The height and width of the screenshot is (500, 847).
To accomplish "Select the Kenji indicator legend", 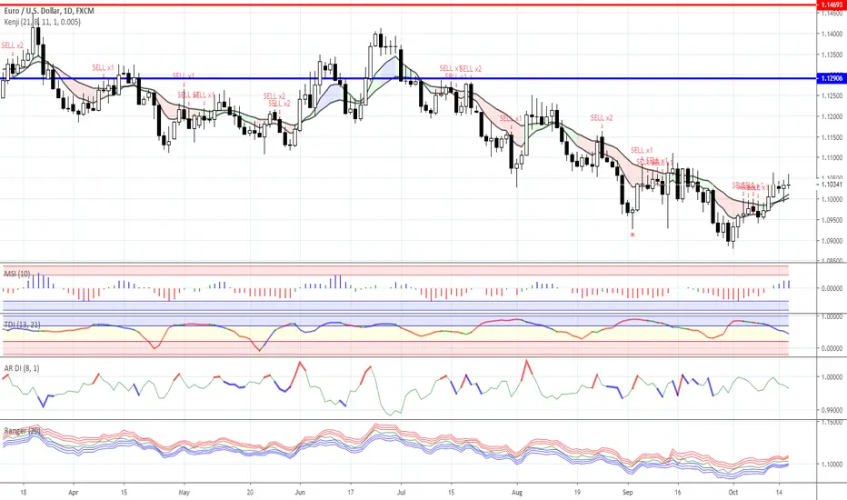I will (x=42, y=22).
